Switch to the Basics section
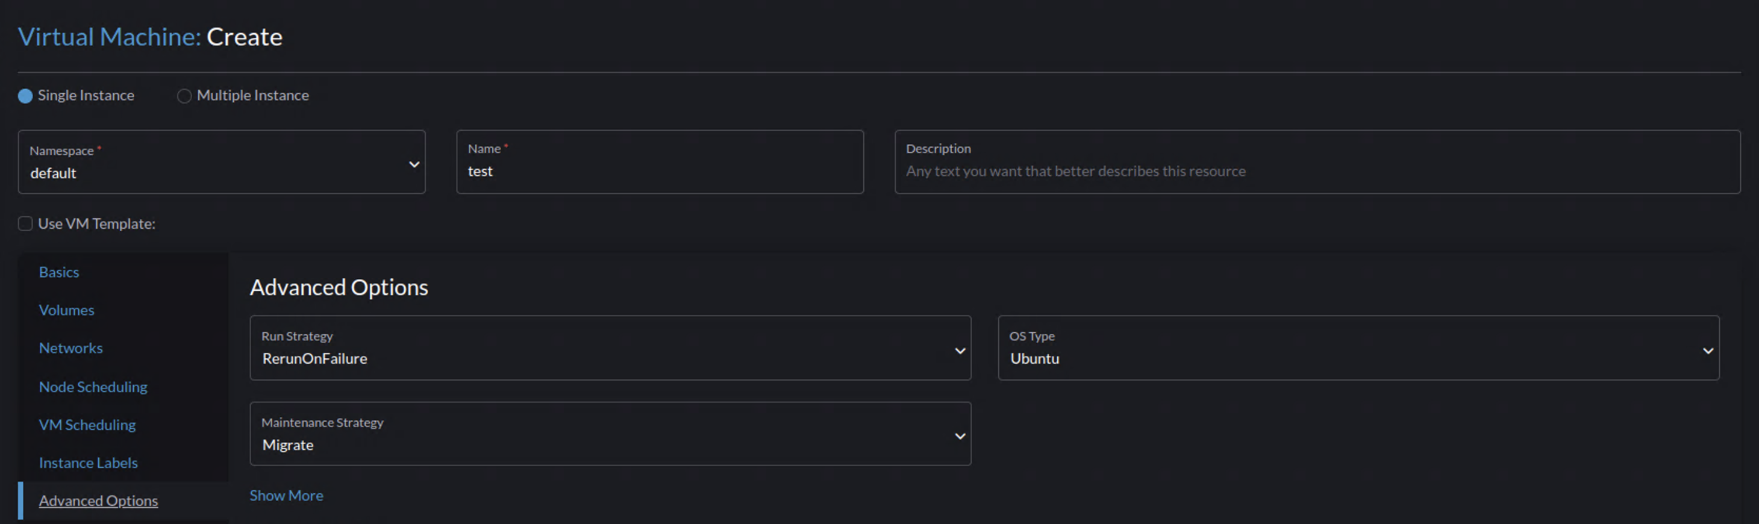1759x524 pixels. (58, 272)
